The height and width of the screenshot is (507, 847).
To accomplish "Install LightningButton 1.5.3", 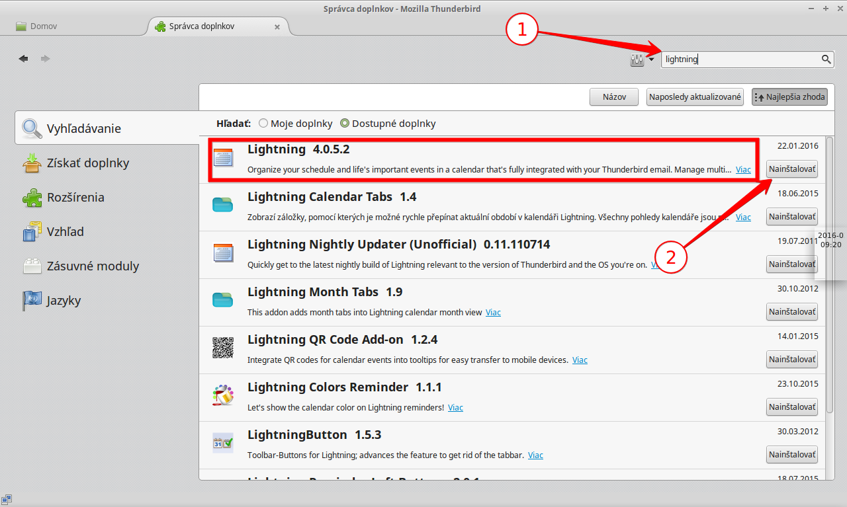I will pos(792,454).
